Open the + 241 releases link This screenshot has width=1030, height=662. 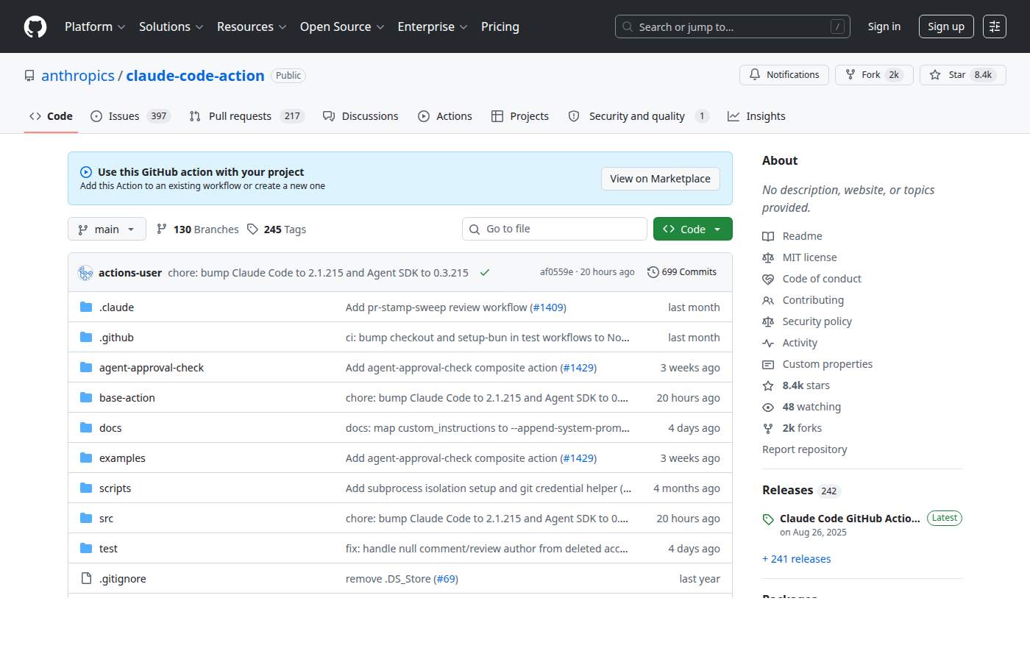(x=797, y=559)
